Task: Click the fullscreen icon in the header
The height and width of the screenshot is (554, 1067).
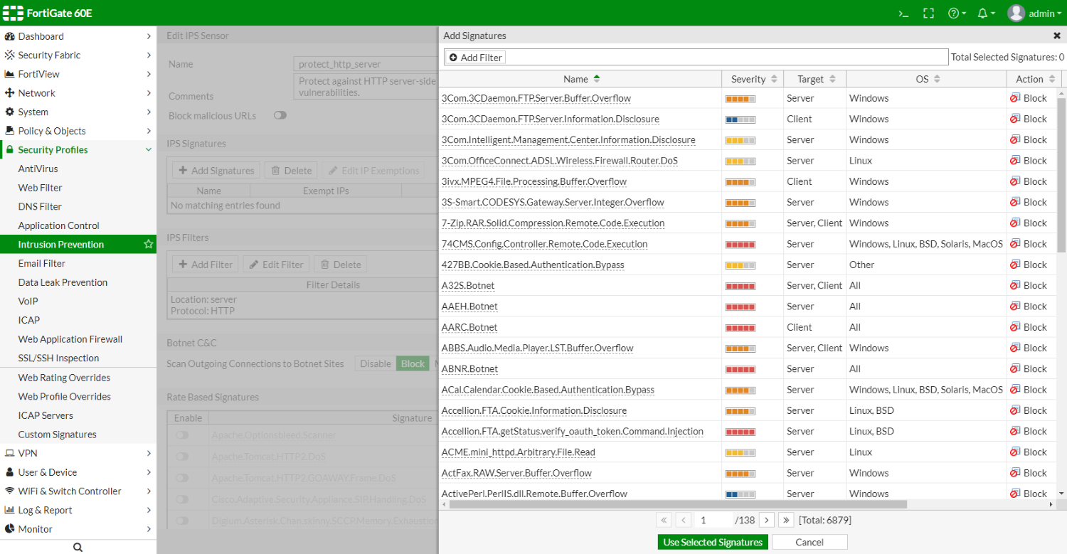Action: pyautogui.click(x=928, y=13)
